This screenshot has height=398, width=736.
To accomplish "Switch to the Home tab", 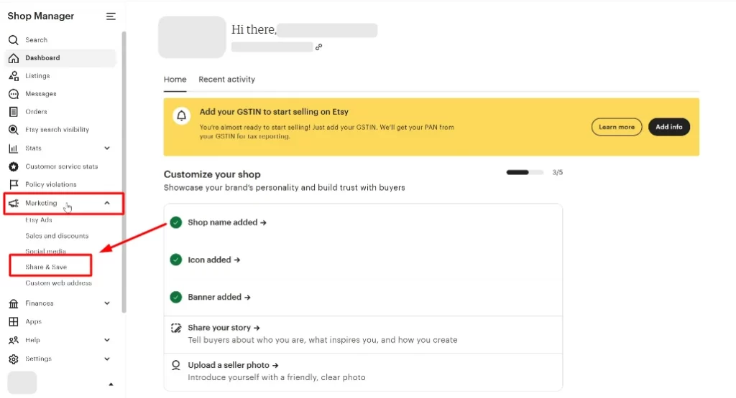I will click(175, 80).
